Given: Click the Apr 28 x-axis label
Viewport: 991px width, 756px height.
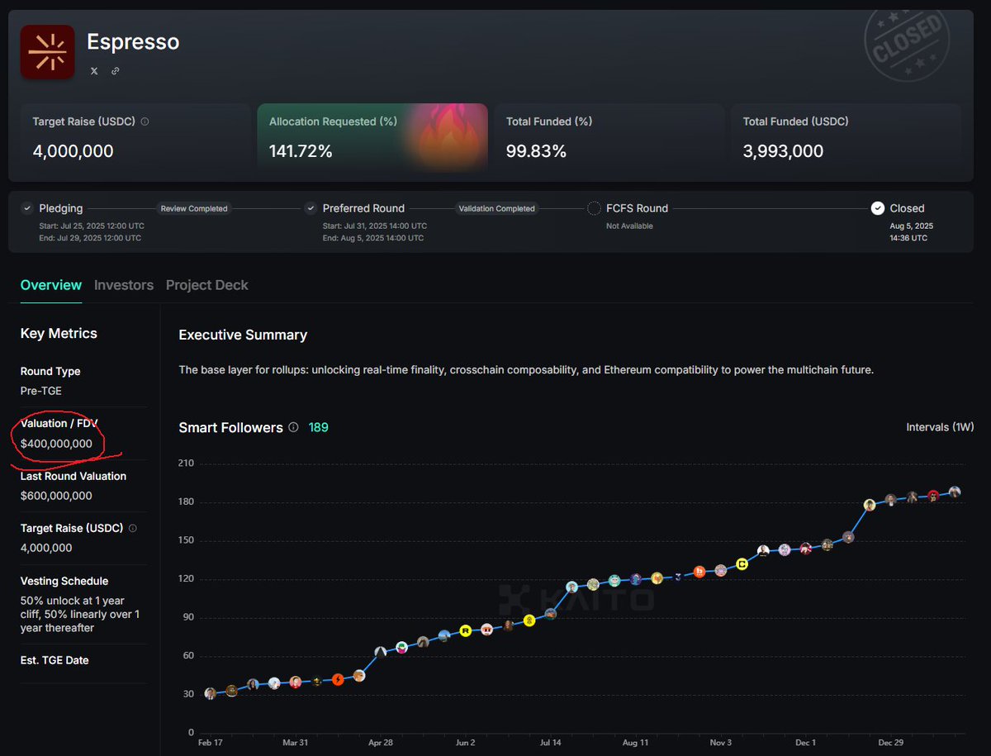Looking at the screenshot, I should [x=380, y=743].
